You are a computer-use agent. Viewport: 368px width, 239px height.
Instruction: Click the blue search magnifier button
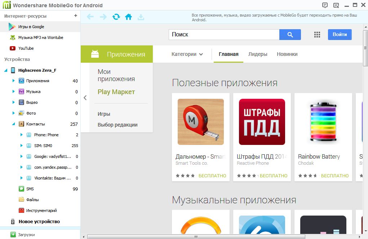pyautogui.click(x=290, y=35)
